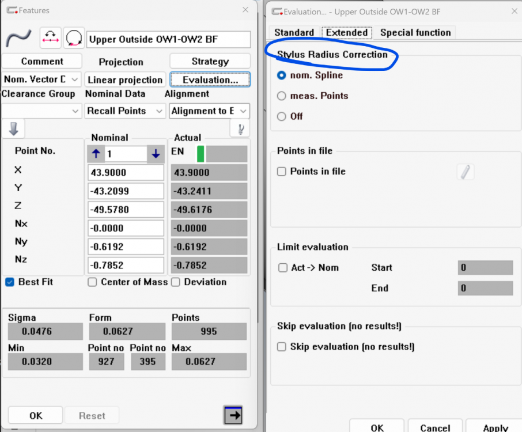Image resolution: width=522 pixels, height=432 pixels.
Task: Click the right arrow expand button
Action: pos(233,415)
